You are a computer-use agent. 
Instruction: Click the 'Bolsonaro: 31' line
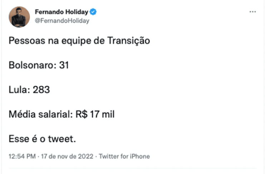(39, 65)
